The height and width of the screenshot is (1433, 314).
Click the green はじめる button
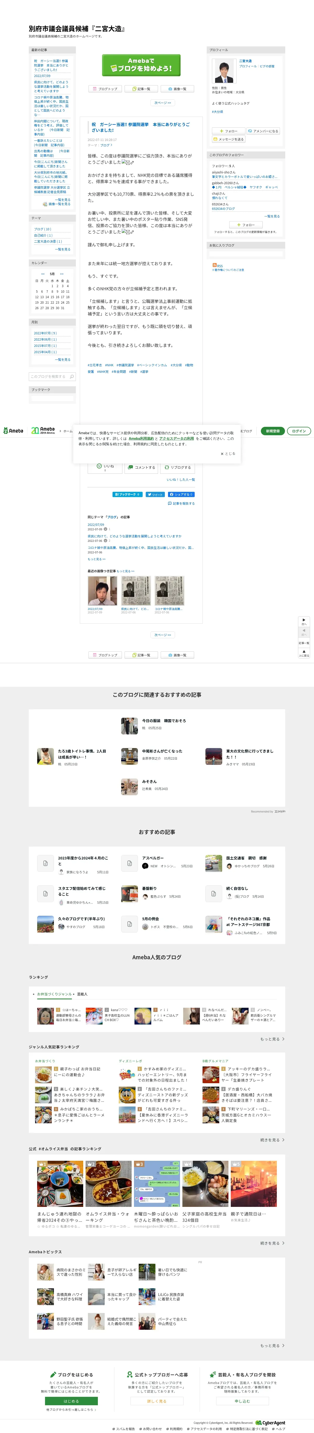pyautogui.click(x=71, y=1401)
